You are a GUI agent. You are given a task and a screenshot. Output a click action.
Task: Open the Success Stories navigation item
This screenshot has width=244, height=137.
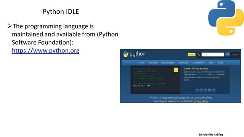198,63
